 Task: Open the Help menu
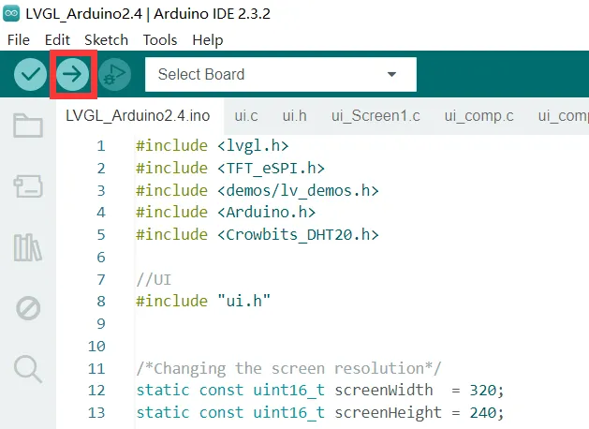(x=207, y=40)
